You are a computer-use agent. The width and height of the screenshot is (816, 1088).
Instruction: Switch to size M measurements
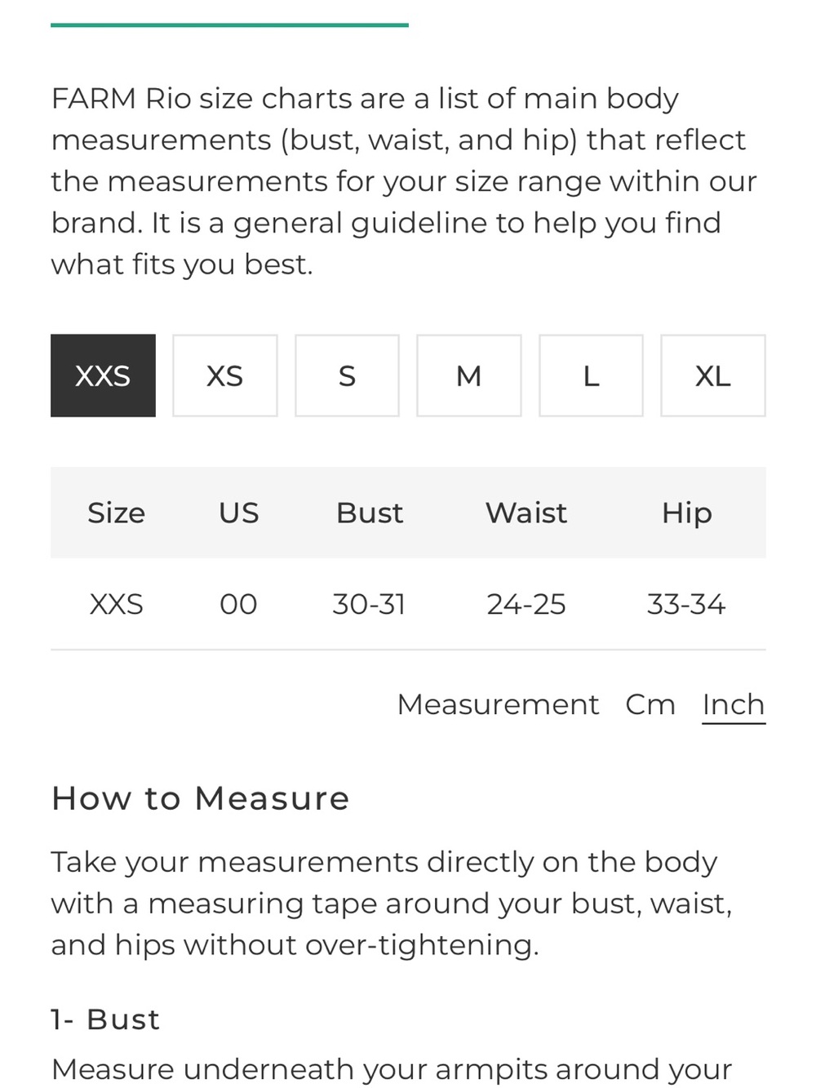469,375
